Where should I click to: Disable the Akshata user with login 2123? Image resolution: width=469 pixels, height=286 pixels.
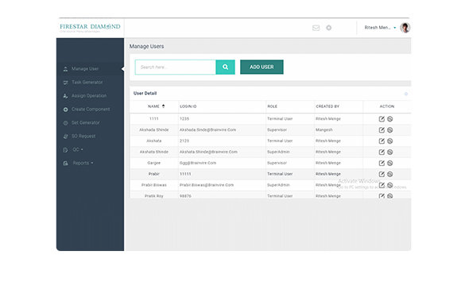pos(390,141)
